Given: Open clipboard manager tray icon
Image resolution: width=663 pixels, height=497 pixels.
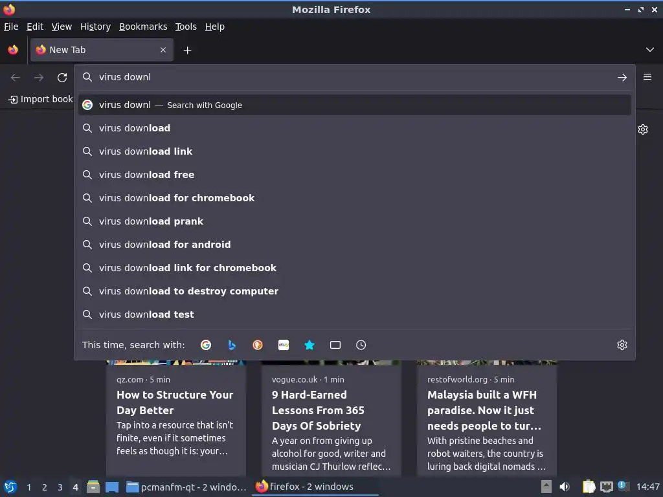Looking at the screenshot, I should pos(589,487).
